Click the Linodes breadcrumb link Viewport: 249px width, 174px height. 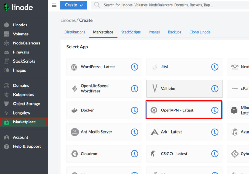[68, 20]
